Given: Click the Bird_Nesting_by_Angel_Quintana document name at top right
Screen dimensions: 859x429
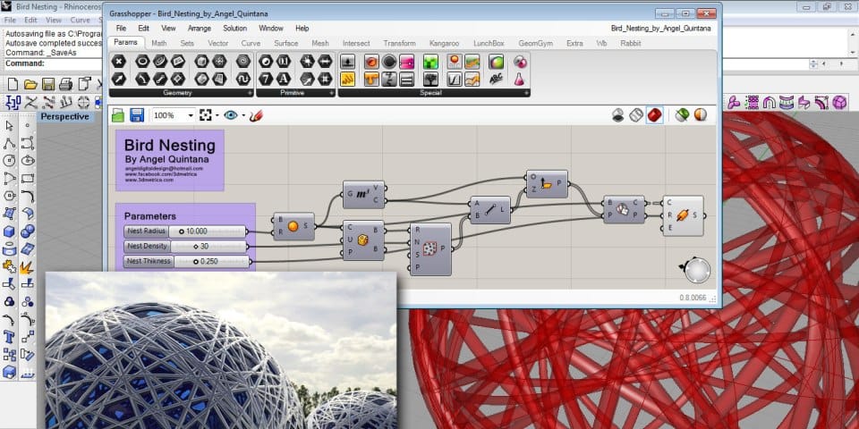Looking at the screenshot, I should pos(660,28).
